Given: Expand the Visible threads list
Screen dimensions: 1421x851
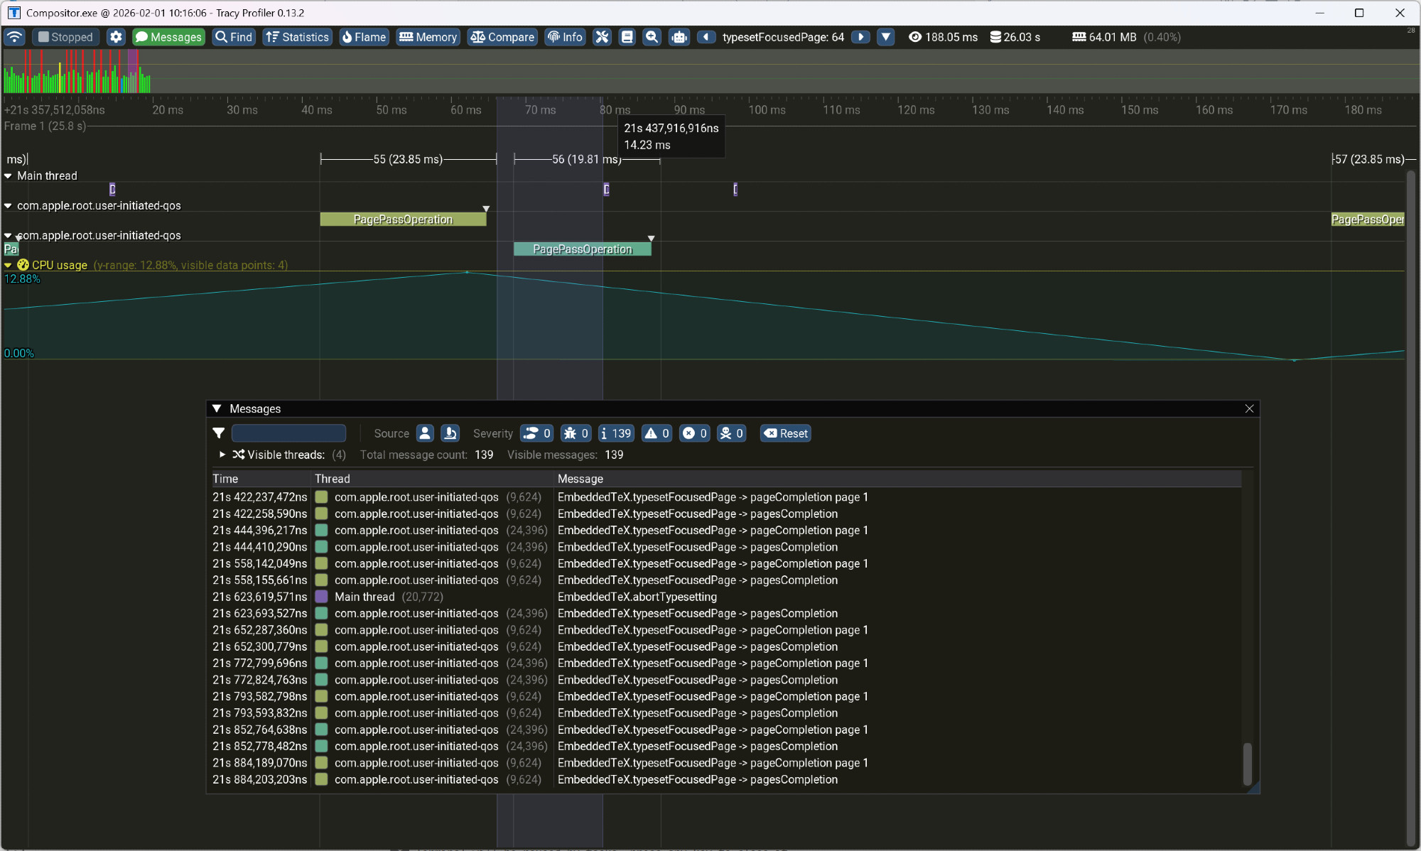Looking at the screenshot, I should coord(222,455).
